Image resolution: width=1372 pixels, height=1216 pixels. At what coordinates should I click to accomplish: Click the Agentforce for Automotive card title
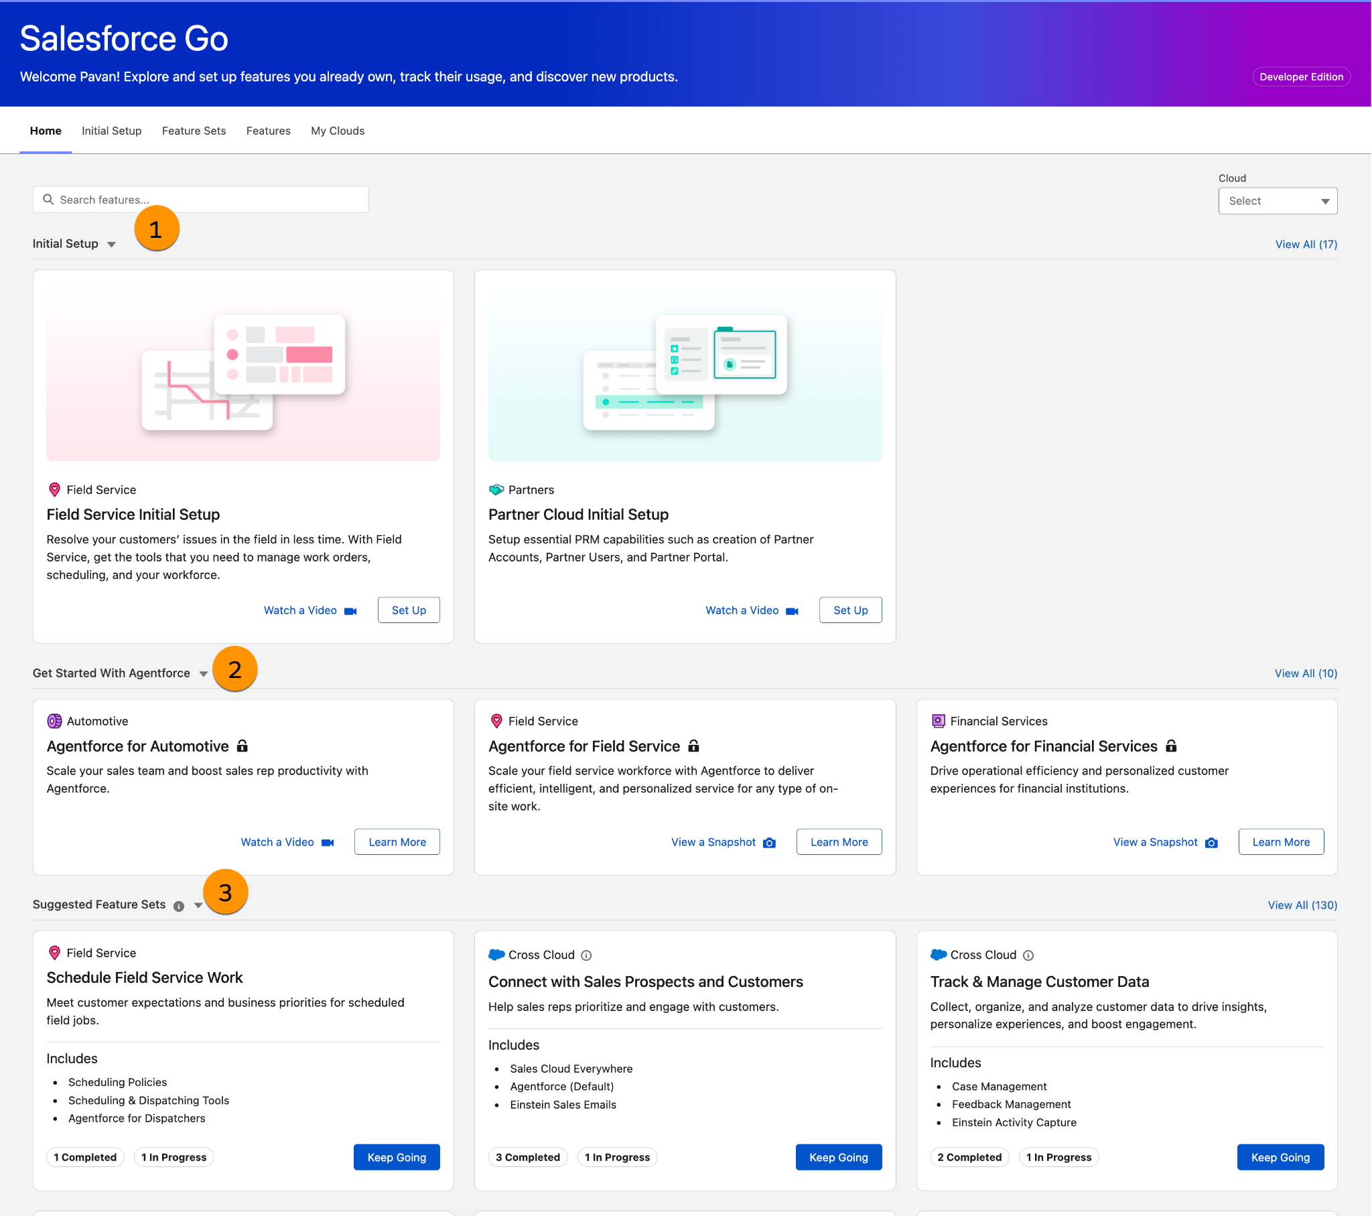(137, 746)
